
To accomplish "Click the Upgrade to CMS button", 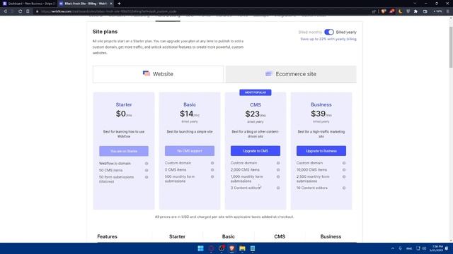I will (256, 151).
